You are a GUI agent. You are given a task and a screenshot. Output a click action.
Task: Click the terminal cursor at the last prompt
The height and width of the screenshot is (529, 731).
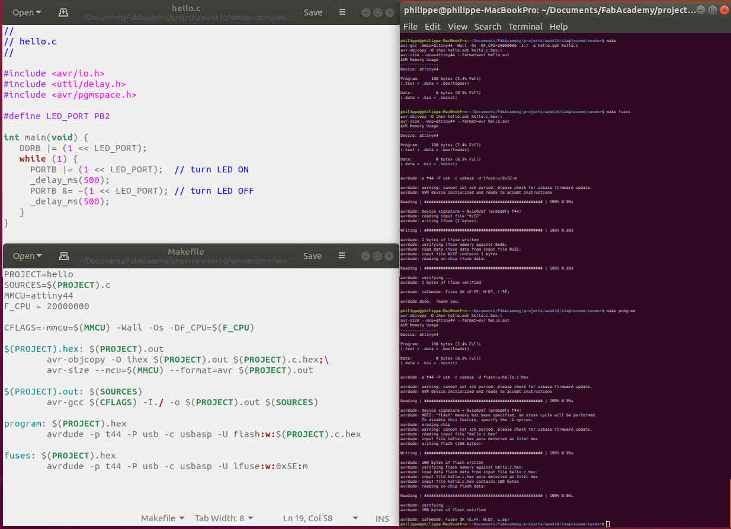pos(608,524)
